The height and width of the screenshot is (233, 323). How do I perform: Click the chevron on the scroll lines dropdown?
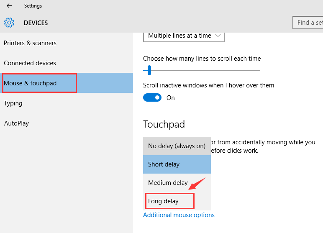(218, 36)
